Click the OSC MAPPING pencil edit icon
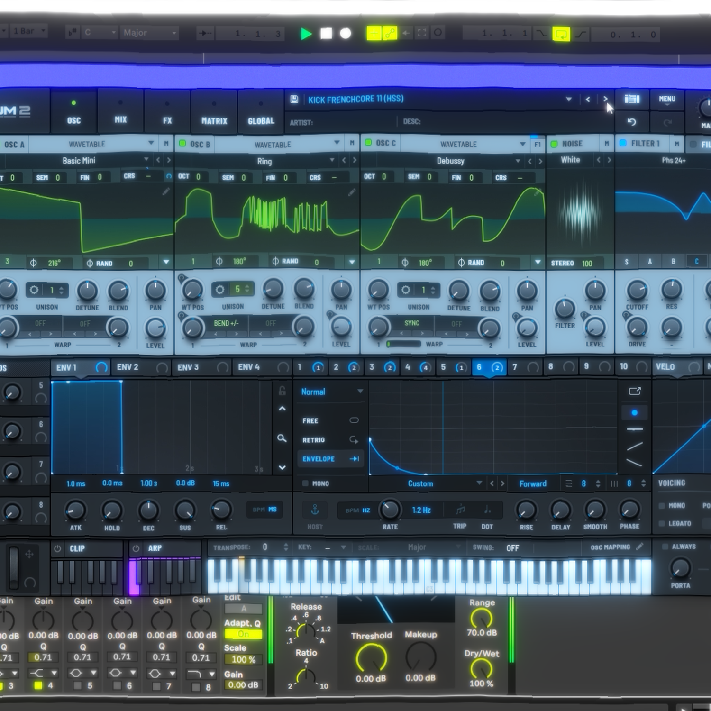711x711 pixels. pyautogui.click(x=640, y=547)
